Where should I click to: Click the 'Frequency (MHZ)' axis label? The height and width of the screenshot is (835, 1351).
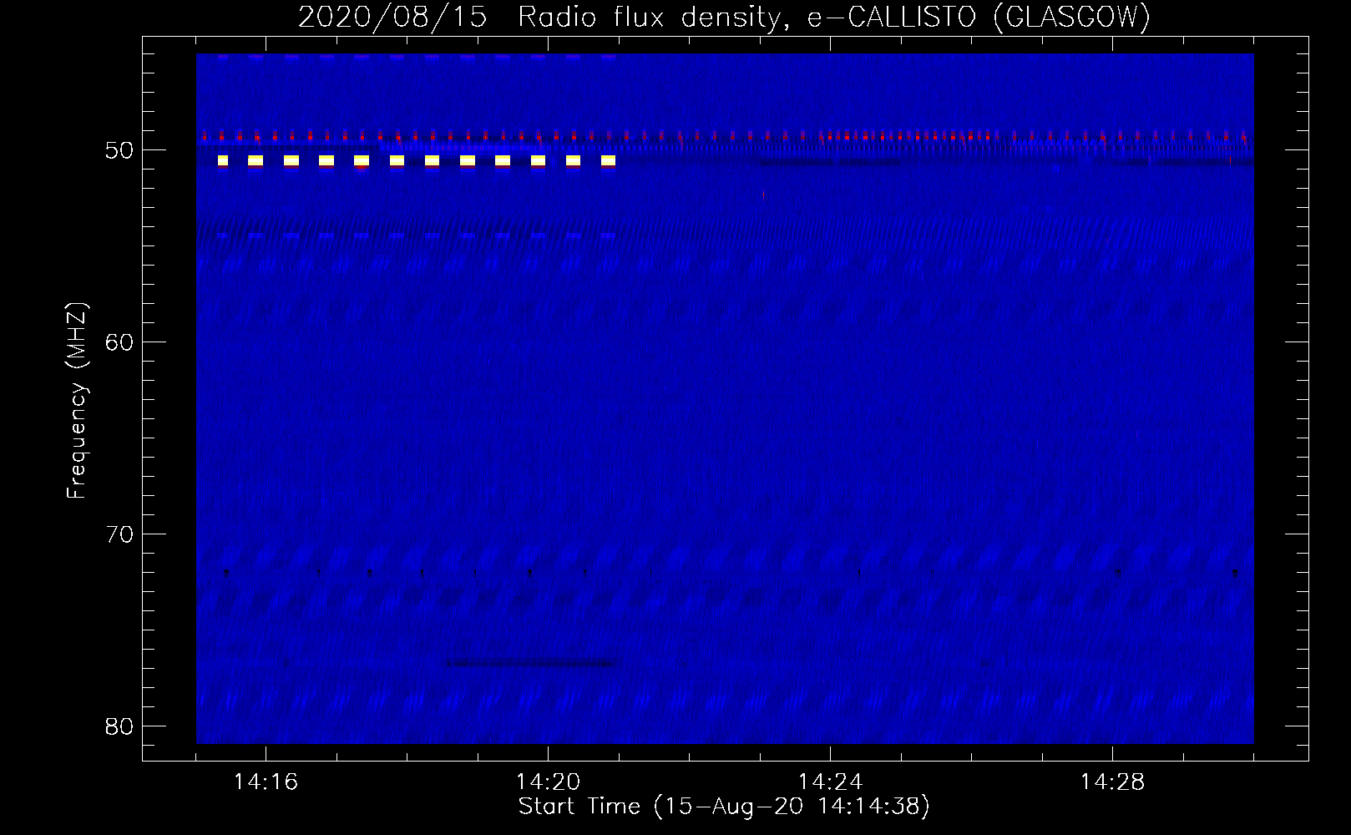pyautogui.click(x=77, y=400)
